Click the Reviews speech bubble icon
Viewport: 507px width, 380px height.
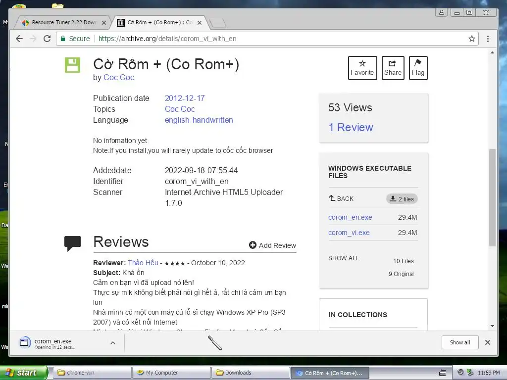[72, 243]
